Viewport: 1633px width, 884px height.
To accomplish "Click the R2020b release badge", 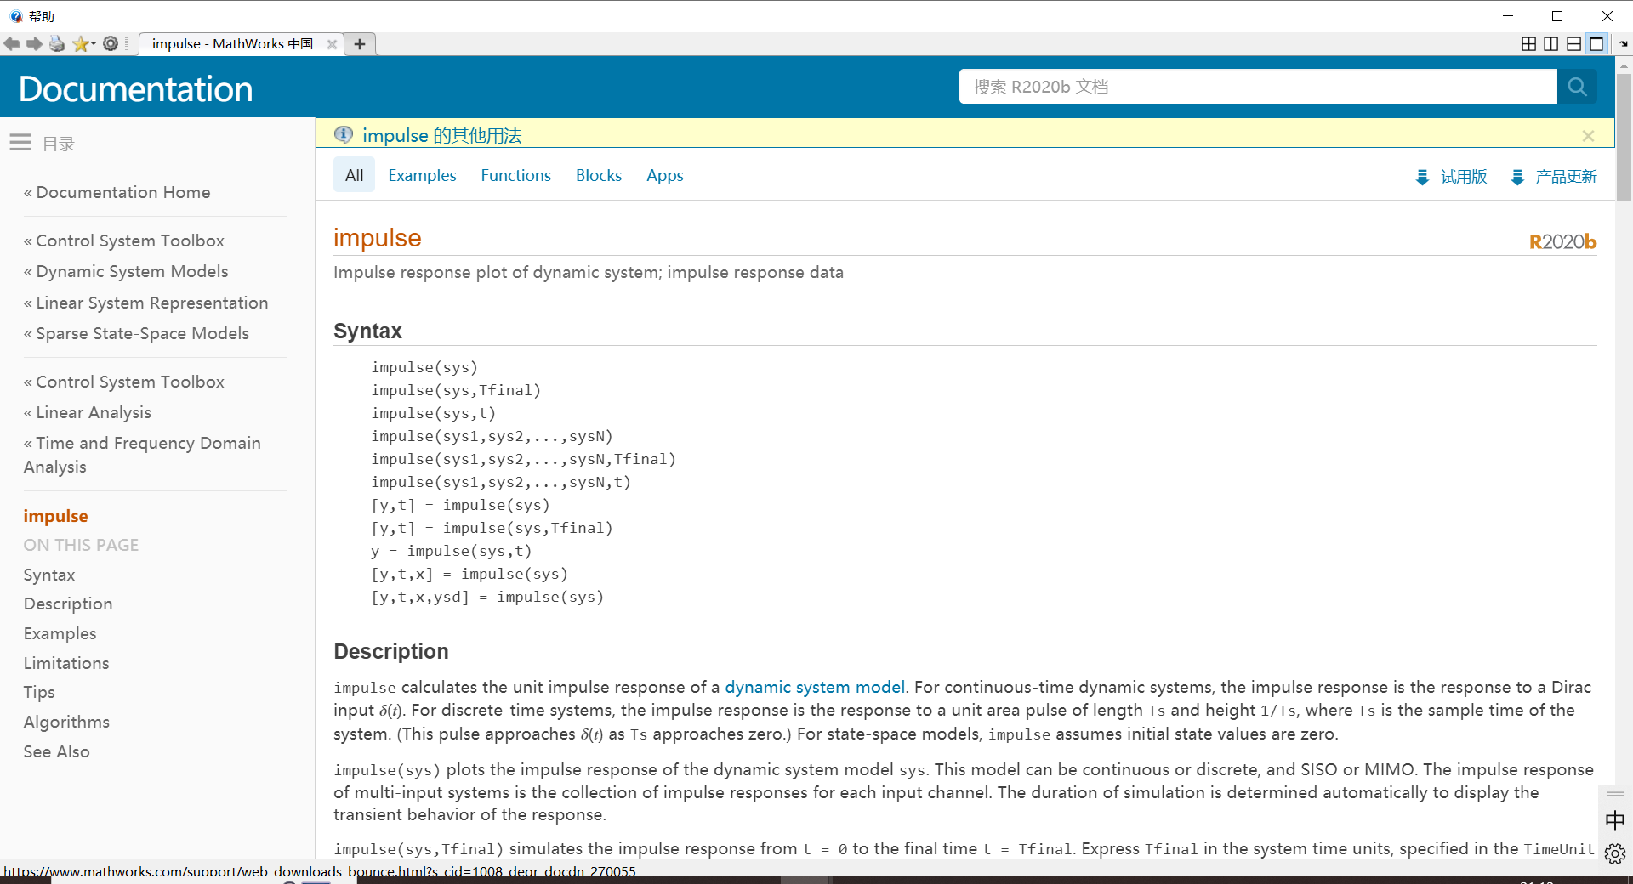I will click(x=1562, y=242).
